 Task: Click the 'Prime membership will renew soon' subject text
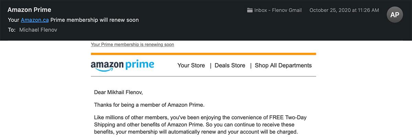[94, 20]
